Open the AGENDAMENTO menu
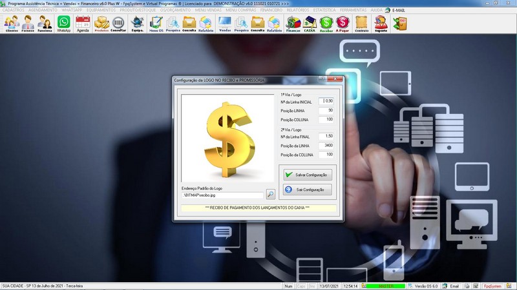Image resolution: width=517 pixels, height=290 pixels. tap(43, 10)
